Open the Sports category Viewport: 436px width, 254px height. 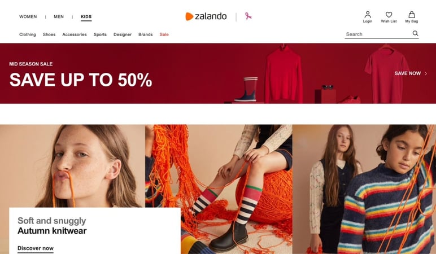pos(100,34)
